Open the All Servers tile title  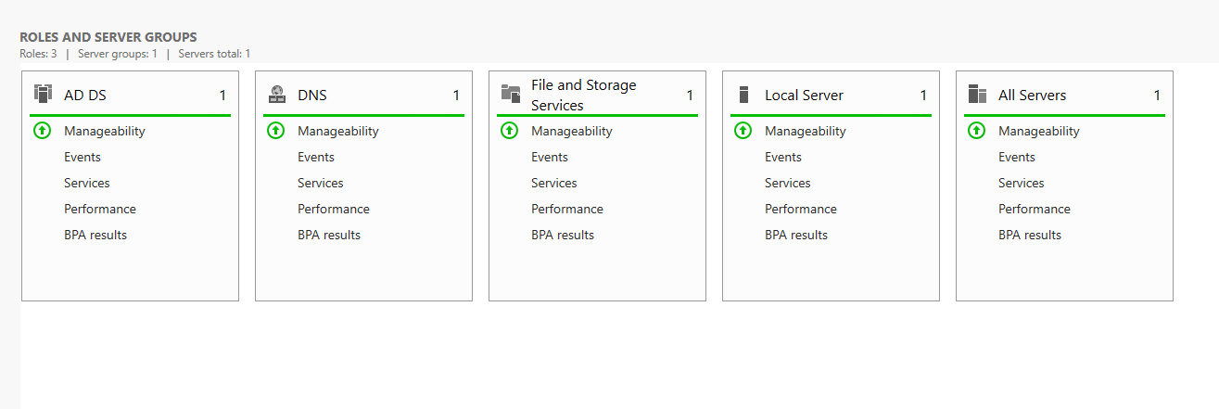pos(1033,95)
